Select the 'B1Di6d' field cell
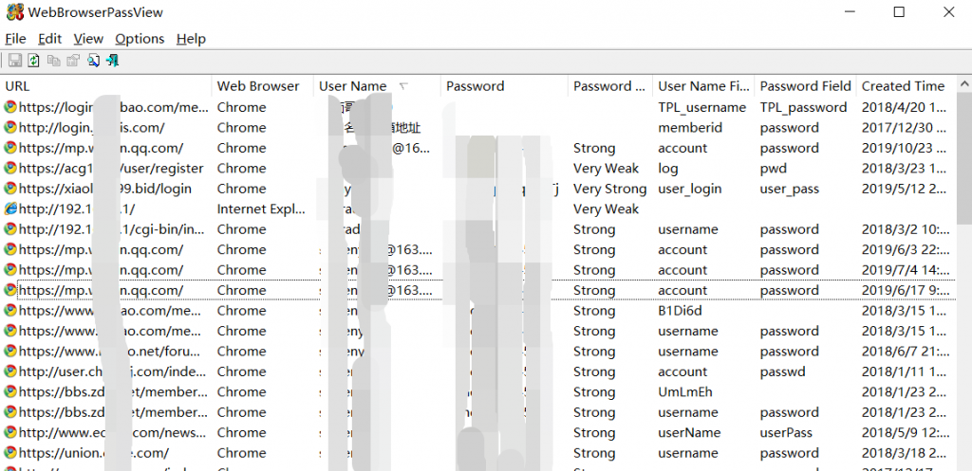This screenshot has width=972, height=471. (x=680, y=311)
